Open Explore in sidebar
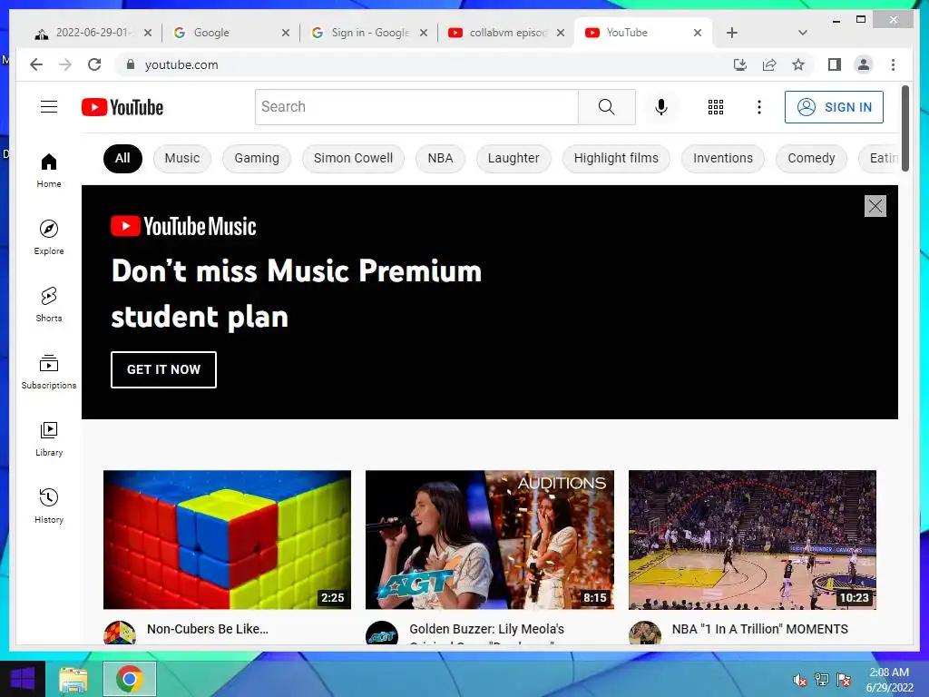929x697 pixels. coord(49,238)
